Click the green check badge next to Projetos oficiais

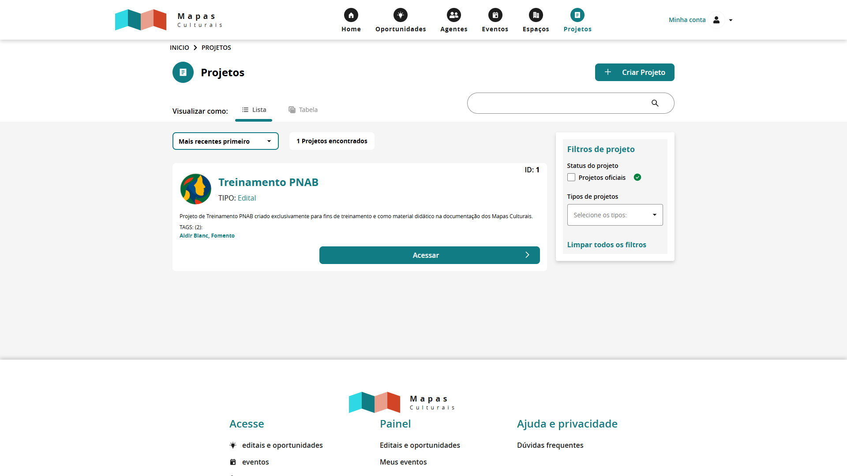tap(637, 177)
